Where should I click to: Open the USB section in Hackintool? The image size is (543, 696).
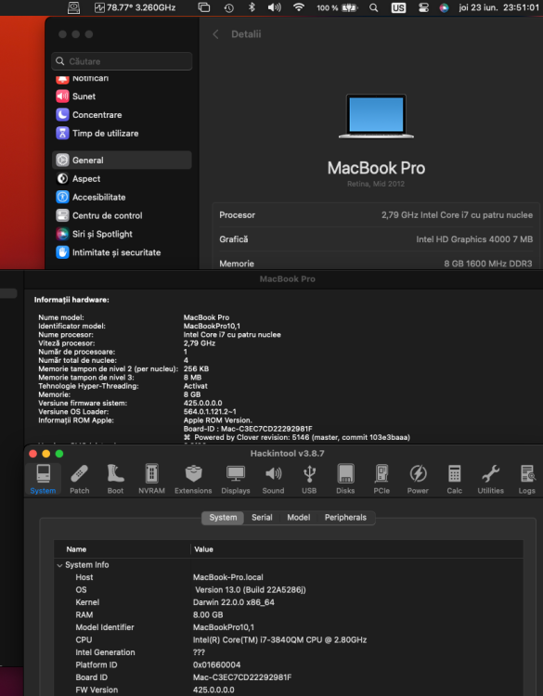click(x=309, y=479)
